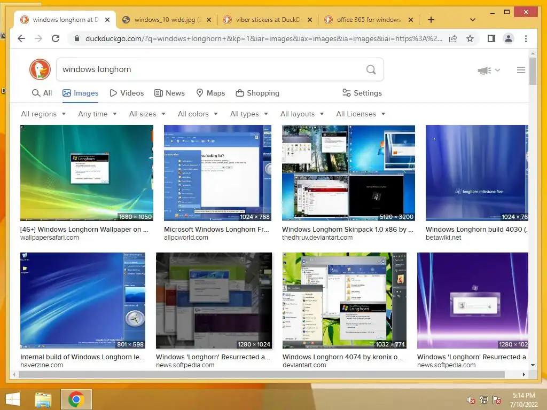Screen dimensions: 547x410
Task: Expand the All types filter
Action: [x=249, y=114]
